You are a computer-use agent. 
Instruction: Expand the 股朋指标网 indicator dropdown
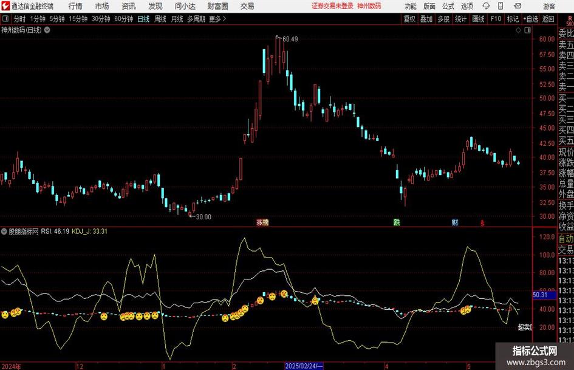[x=4, y=231]
